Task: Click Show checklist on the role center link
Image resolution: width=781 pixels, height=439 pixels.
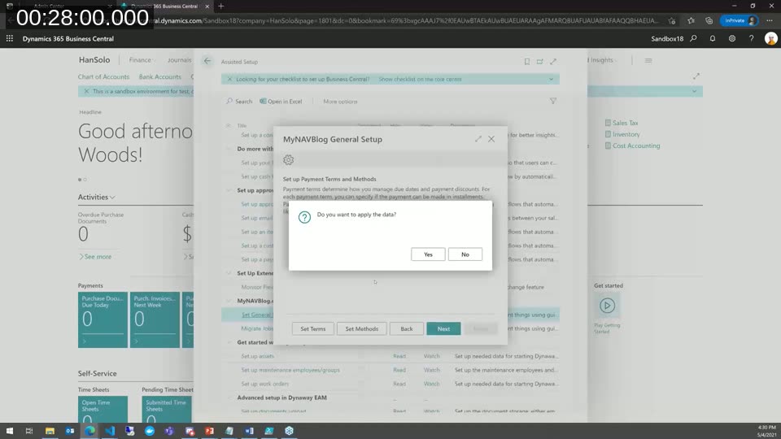Action: tap(420, 79)
